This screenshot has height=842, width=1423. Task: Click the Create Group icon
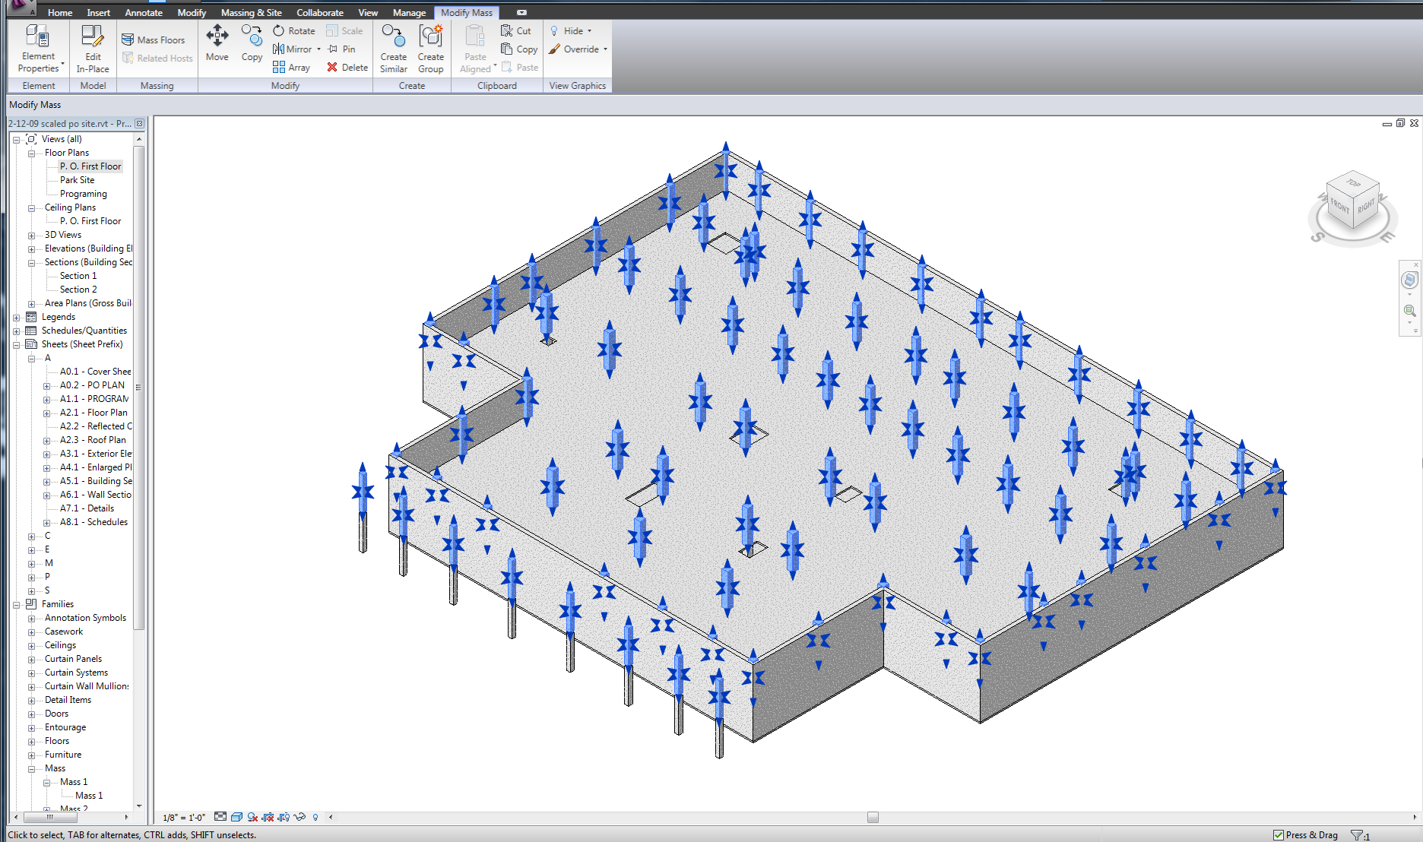pos(430,47)
